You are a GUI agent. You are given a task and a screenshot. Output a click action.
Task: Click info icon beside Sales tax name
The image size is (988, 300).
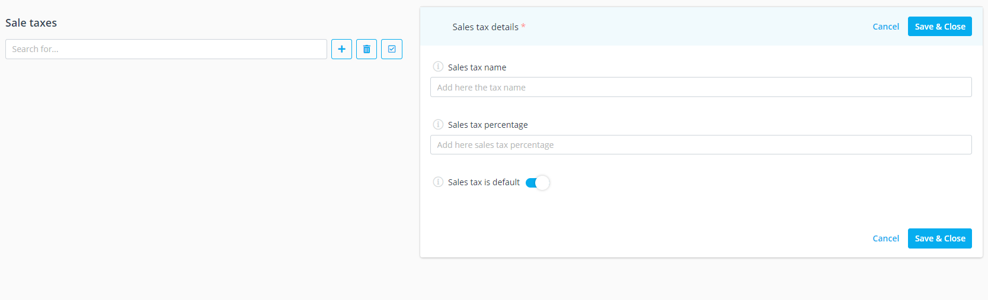point(438,67)
